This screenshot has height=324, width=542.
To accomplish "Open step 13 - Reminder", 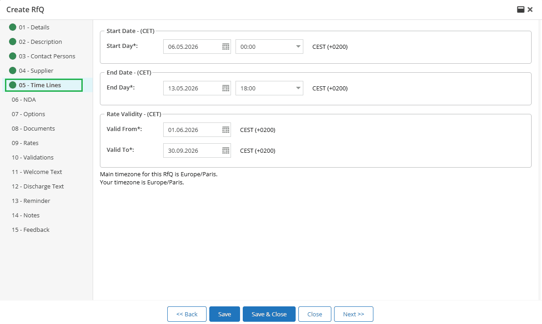I will tap(31, 202).
